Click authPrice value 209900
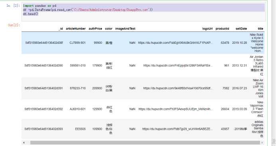This screenshot has height=146, width=276. click(x=97, y=88)
